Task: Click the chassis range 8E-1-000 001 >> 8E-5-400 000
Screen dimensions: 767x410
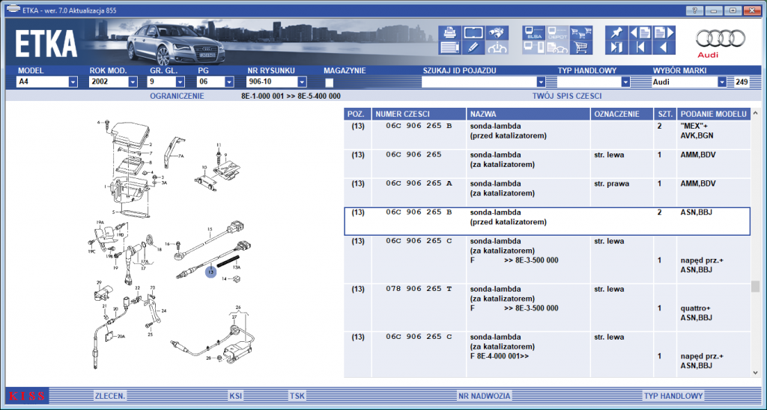Action: 291,97
